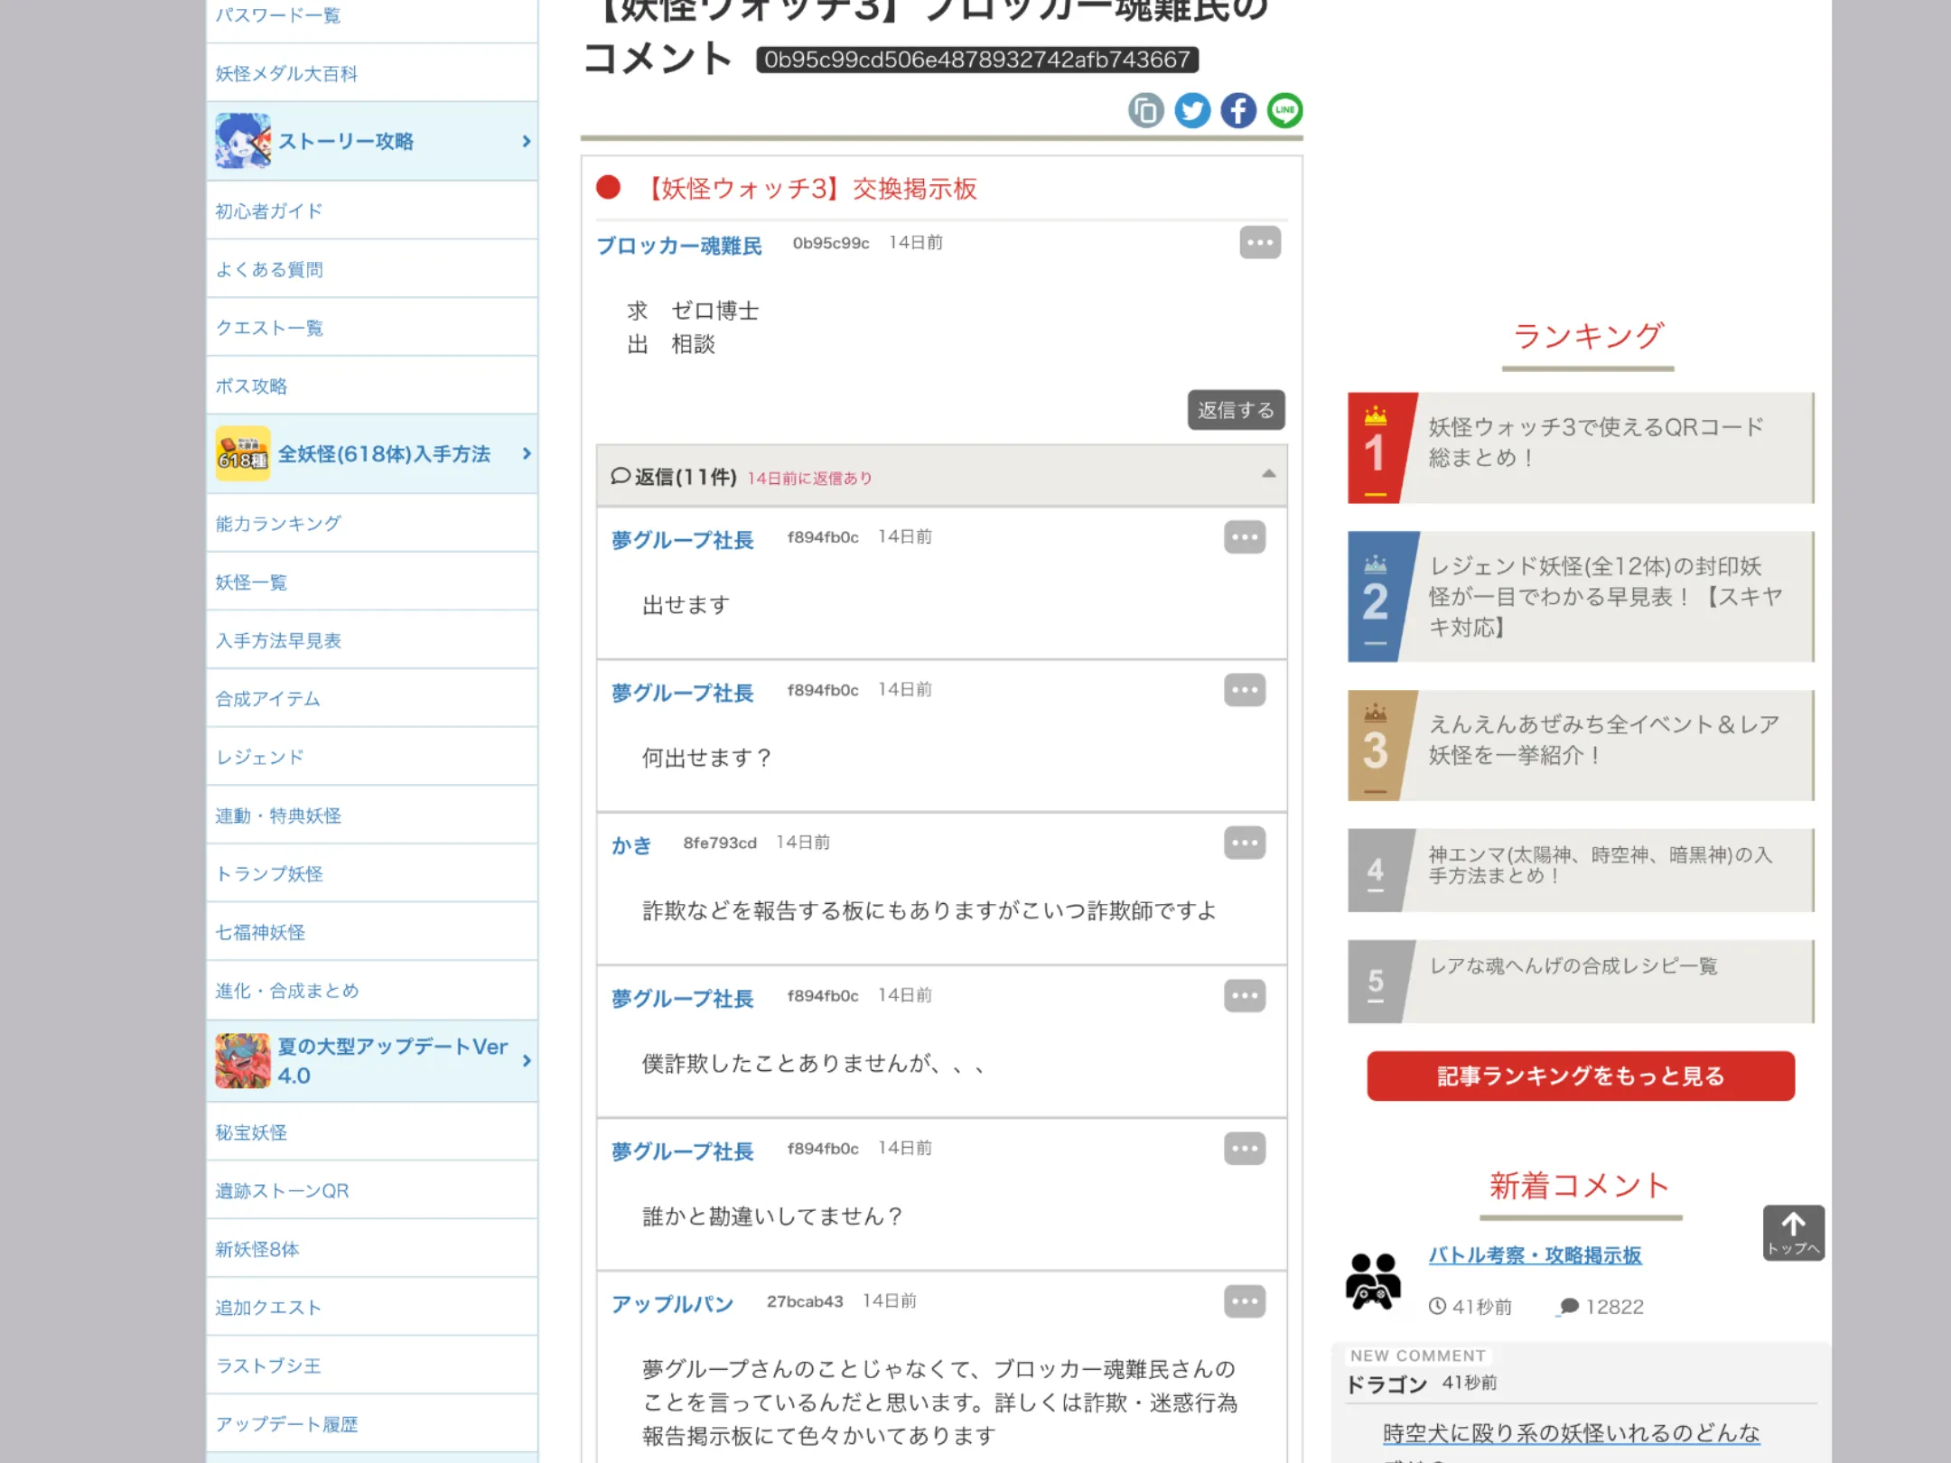
Task: Expand 全妖怪(618体)入手方法 chevron
Action: click(x=527, y=453)
